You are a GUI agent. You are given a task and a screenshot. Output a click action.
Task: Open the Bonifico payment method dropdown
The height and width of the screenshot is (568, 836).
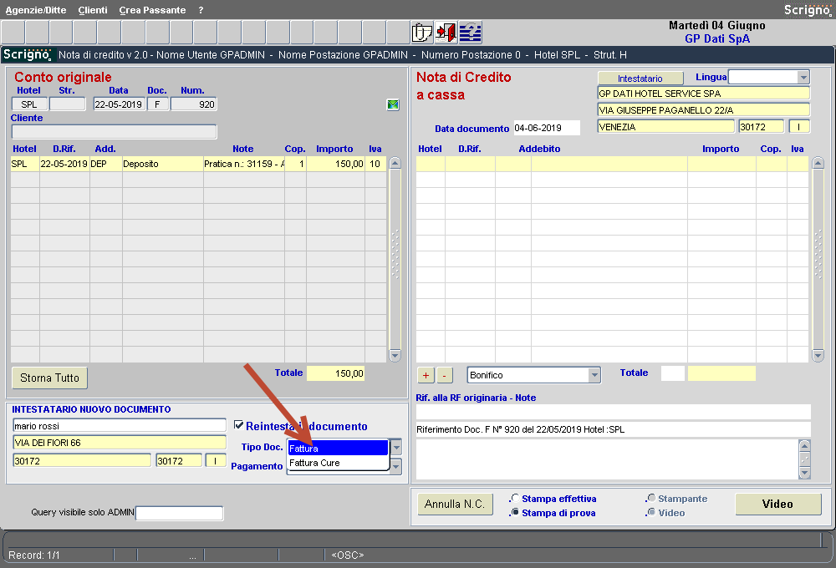(x=596, y=375)
